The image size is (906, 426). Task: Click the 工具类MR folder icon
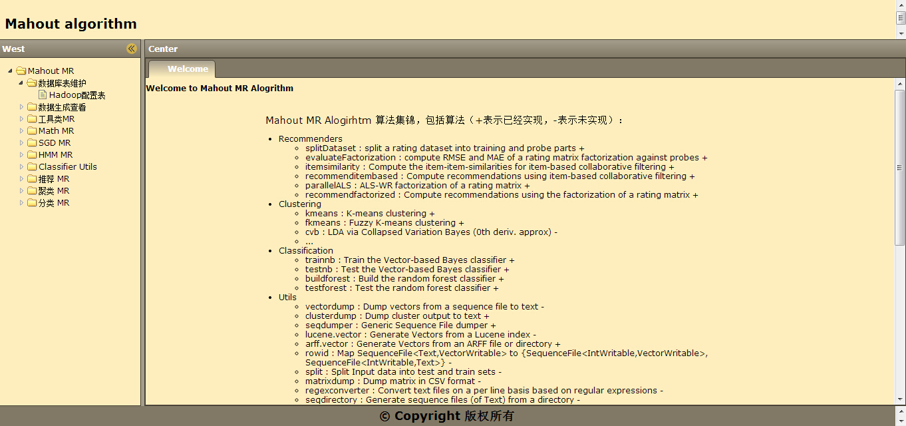tap(32, 119)
